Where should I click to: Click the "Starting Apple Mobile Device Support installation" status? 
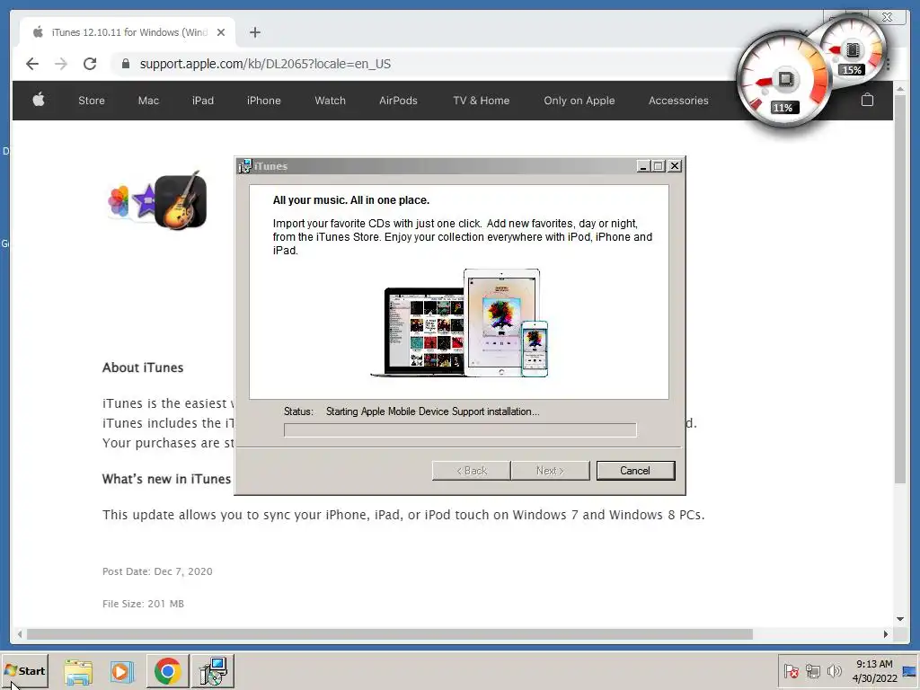tap(432, 411)
